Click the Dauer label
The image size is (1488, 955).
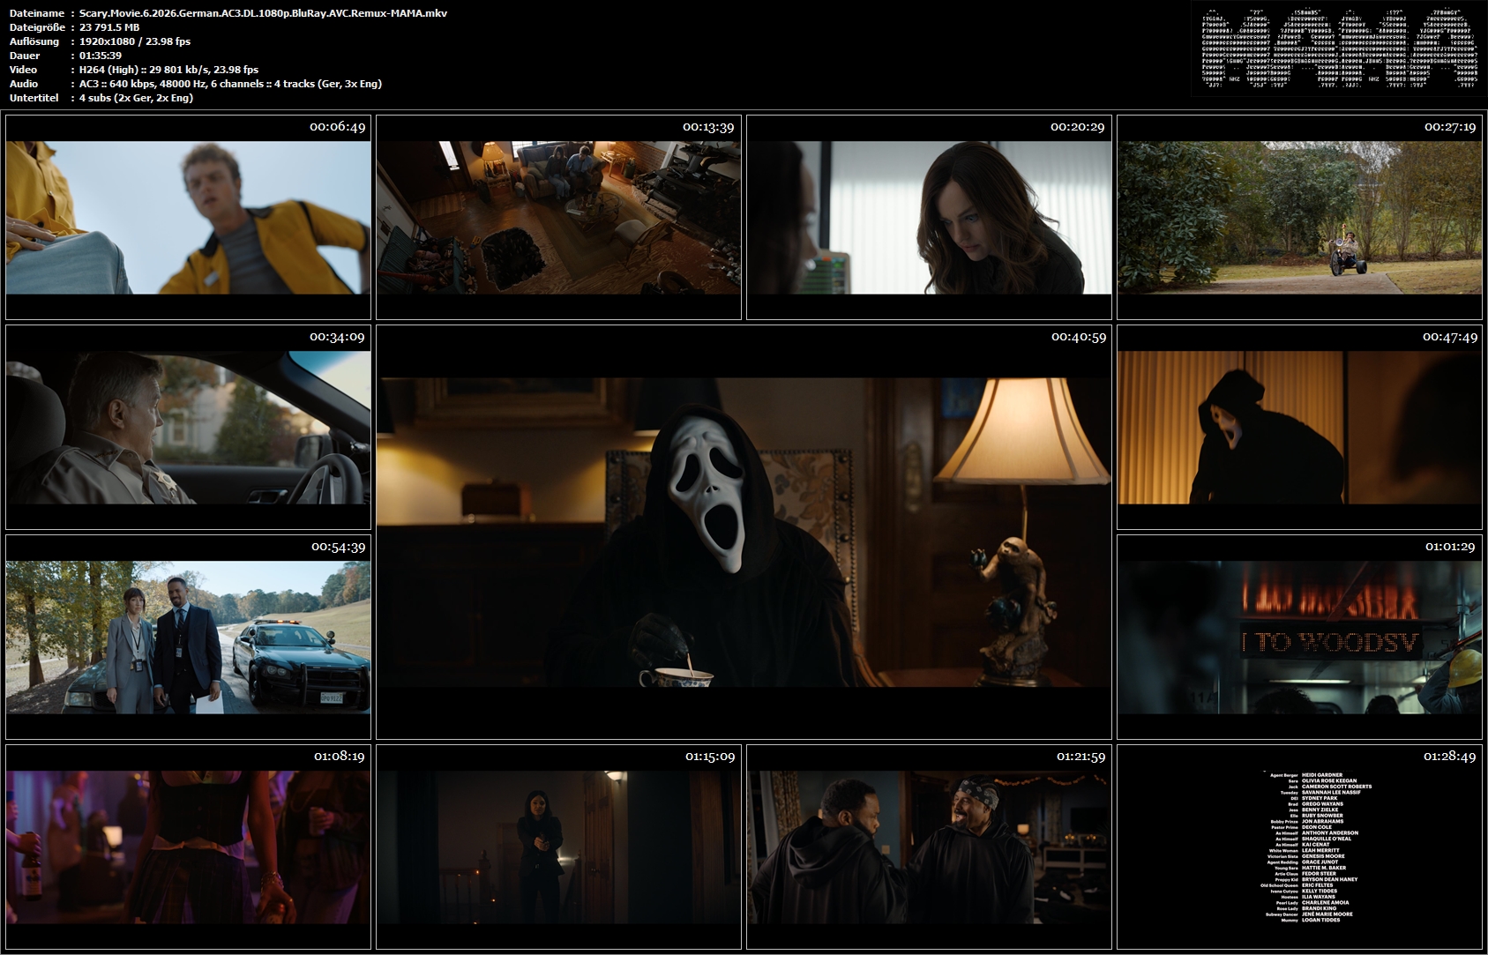point(25,56)
